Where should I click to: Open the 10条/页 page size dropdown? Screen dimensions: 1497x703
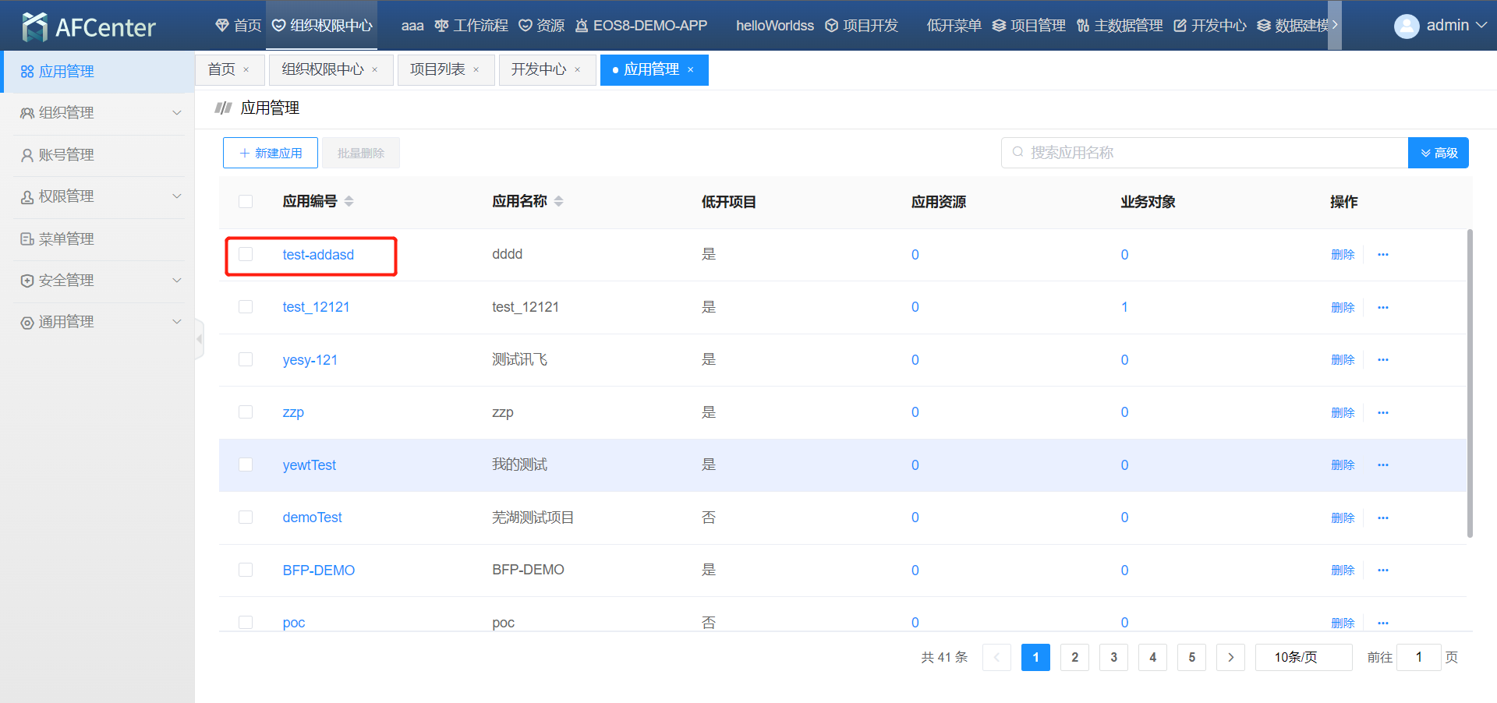click(x=1303, y=657)
